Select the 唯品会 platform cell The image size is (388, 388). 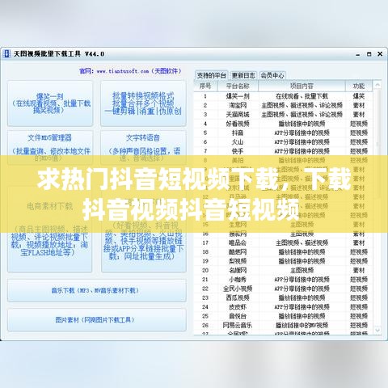238,242
